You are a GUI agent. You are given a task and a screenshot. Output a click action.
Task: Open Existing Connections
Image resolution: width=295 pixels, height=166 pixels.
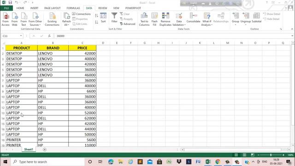coord(52,19)
